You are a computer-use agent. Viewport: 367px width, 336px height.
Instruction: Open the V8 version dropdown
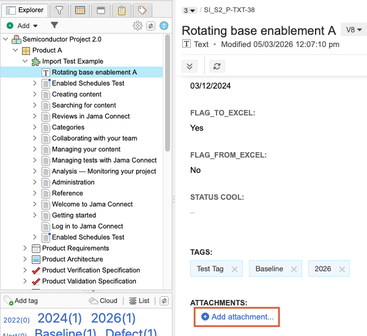pyautogui.click(x=354, y=30)
